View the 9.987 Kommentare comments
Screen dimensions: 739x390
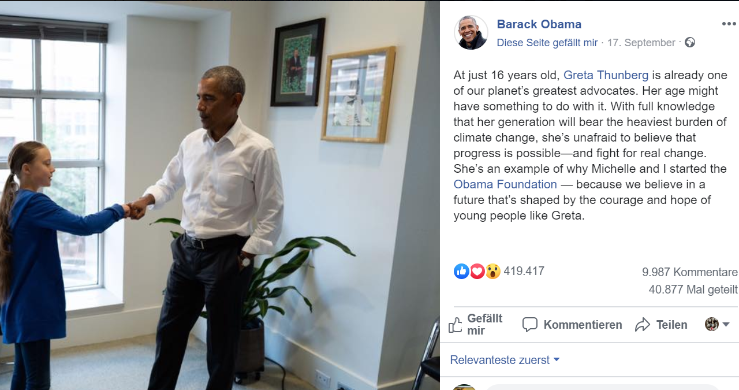689,272
